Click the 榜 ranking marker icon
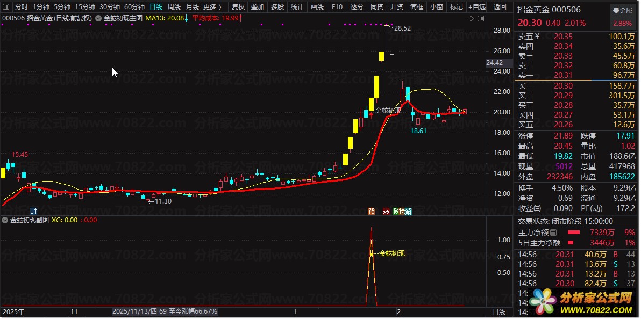The height and width of the screenshot is (319, 641). click(402, 211)
